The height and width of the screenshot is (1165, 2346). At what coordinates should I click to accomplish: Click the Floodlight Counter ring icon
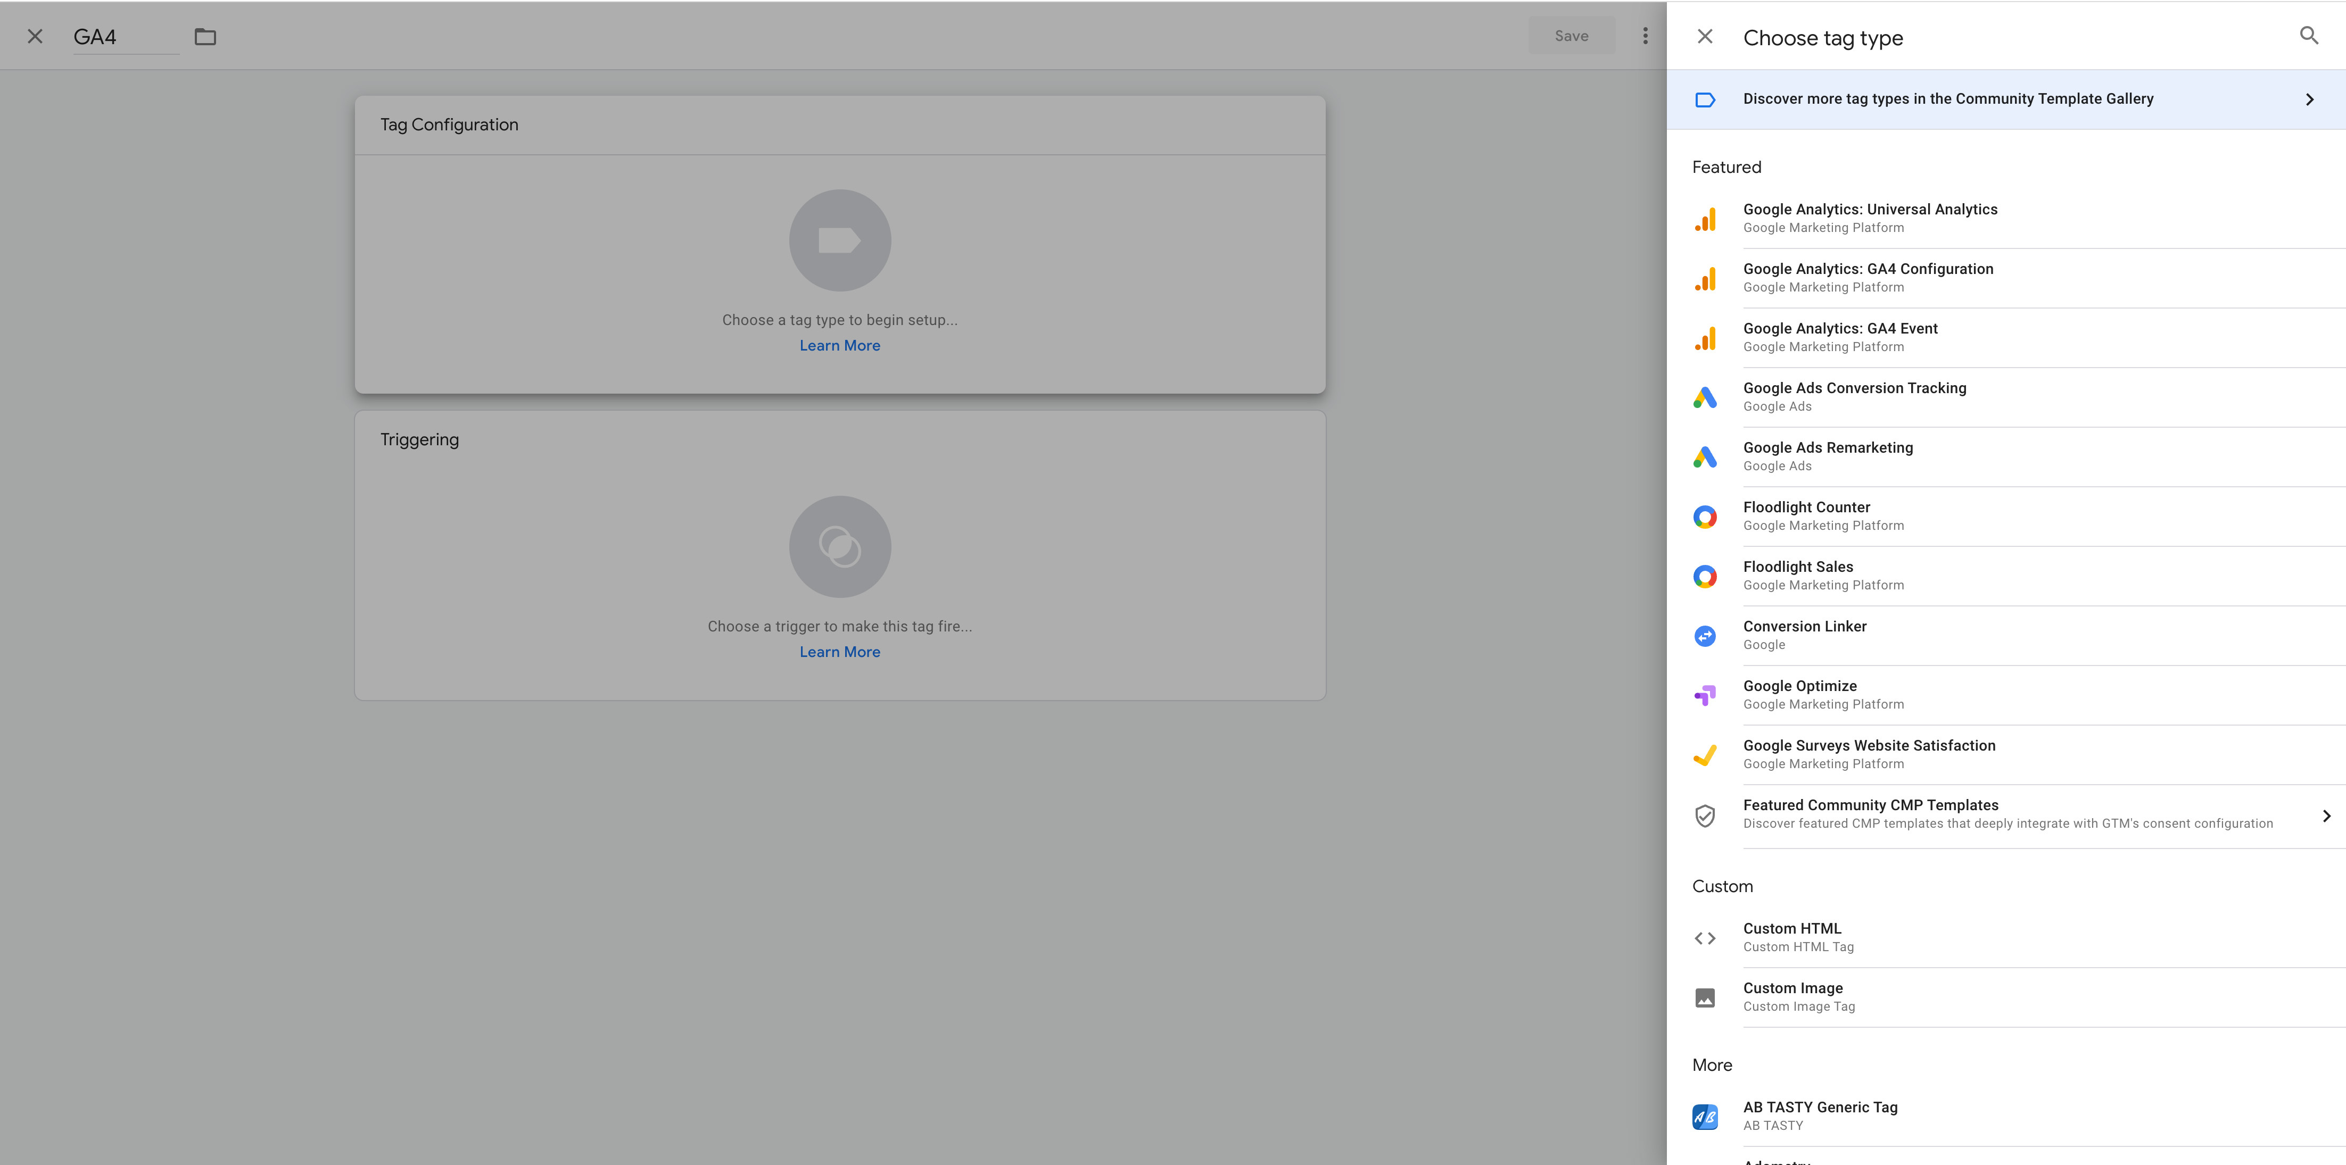click(x=1705, y=517)
